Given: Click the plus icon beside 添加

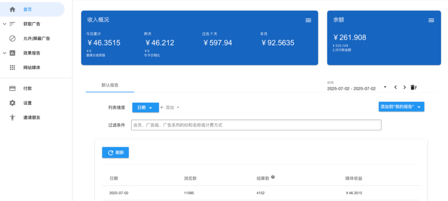Looking at the screenshot, I should click(162, 107).
